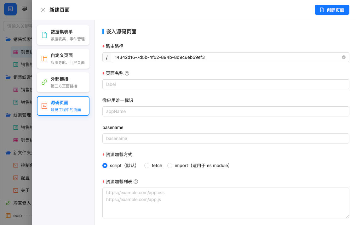The height and width of the screenshot is (225, 356).
Task: Open the blue list view icon in sidebar
Action: tap(10, 9)
